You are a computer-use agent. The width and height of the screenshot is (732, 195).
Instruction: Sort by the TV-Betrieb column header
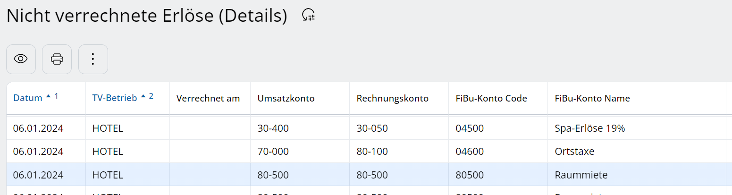(x=115, y=98)
